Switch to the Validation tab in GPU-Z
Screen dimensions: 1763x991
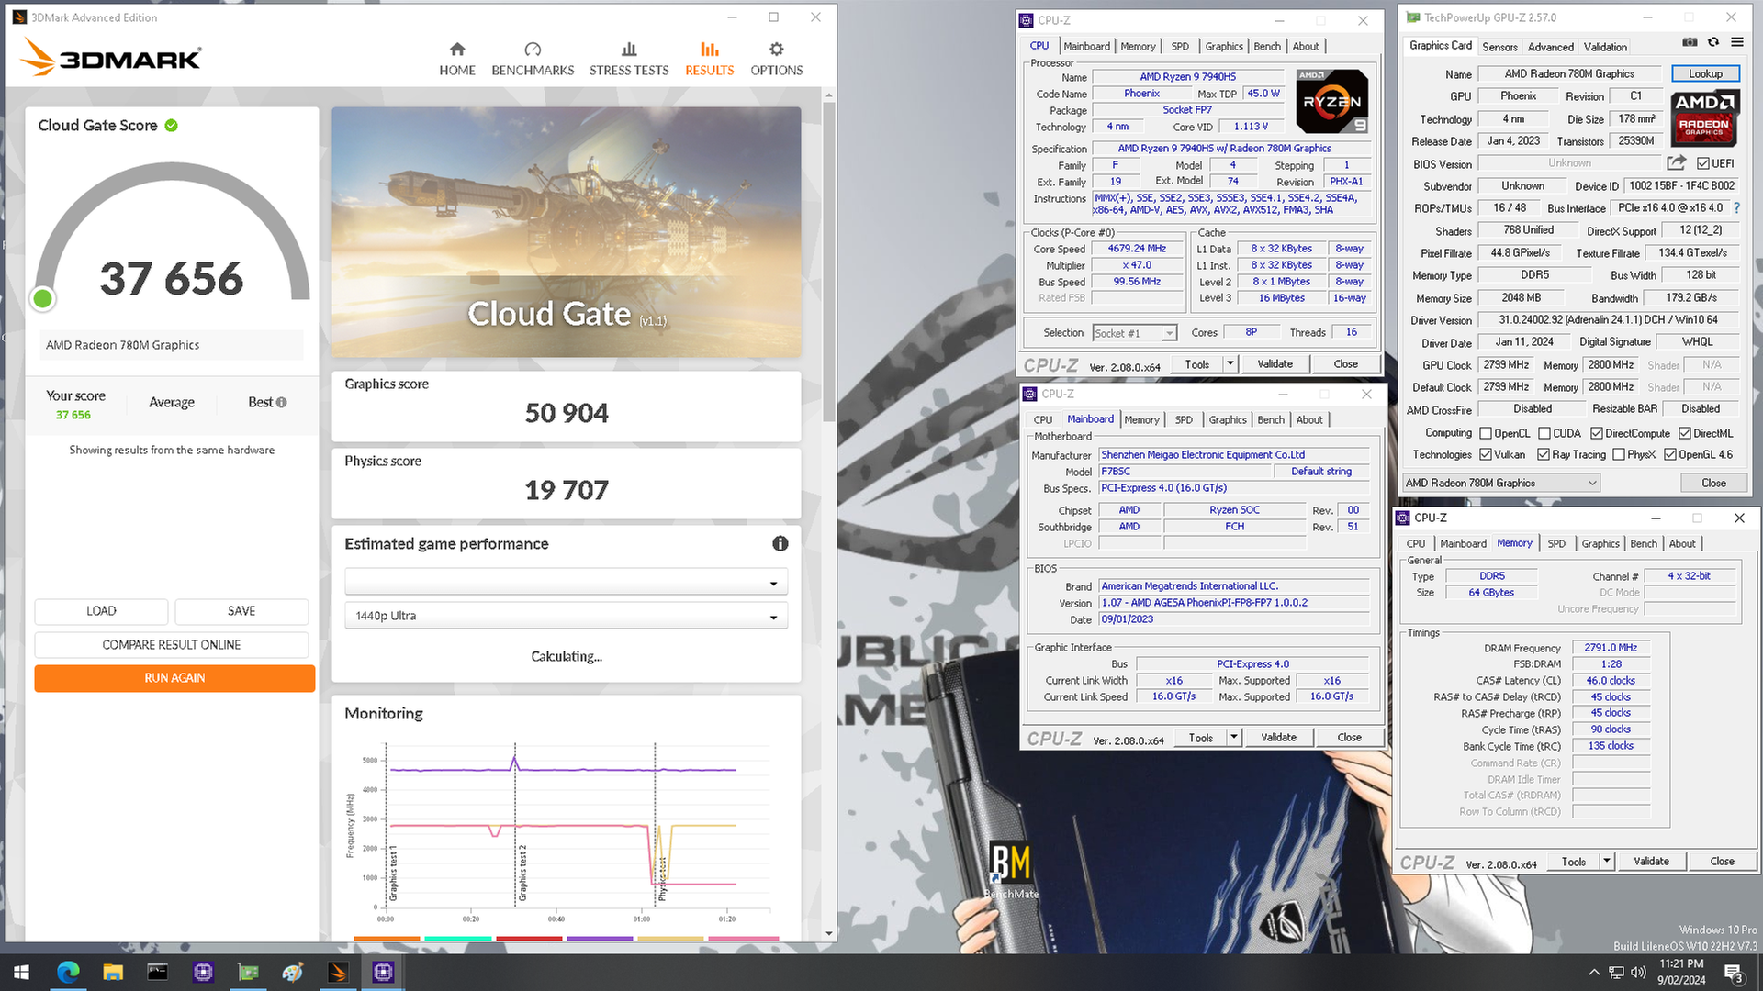[1605, 47]
